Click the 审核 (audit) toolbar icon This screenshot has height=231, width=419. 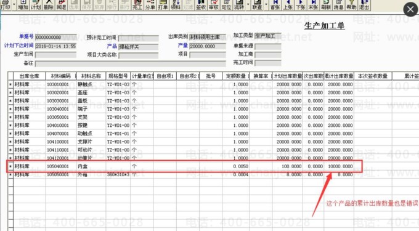[214, 5]
